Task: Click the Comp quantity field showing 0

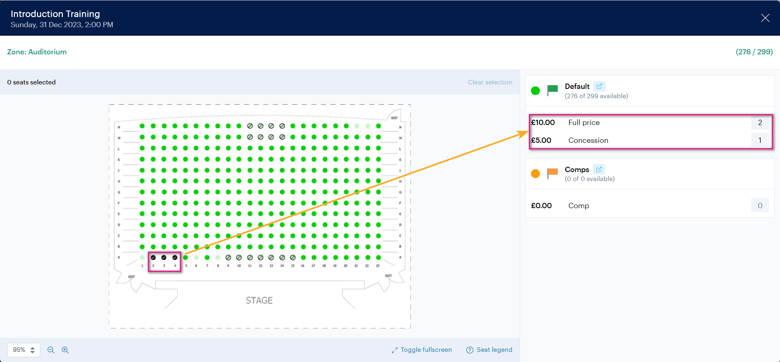Action: point(760,206)
